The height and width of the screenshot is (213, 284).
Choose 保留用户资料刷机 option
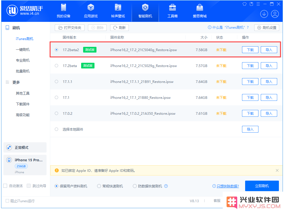coord(56,186)
